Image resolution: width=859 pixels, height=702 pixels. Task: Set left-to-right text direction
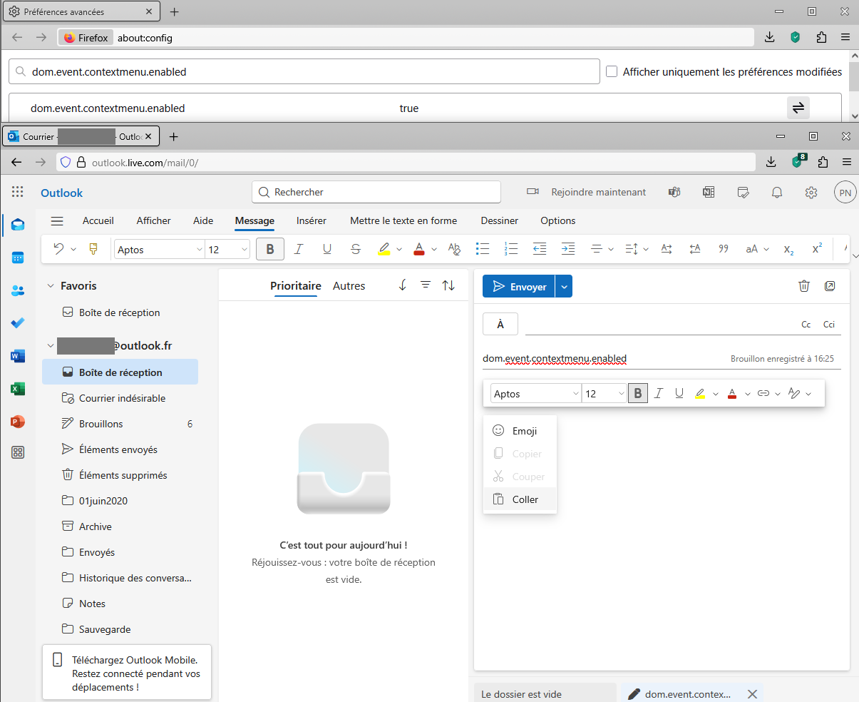pos(667,249)
